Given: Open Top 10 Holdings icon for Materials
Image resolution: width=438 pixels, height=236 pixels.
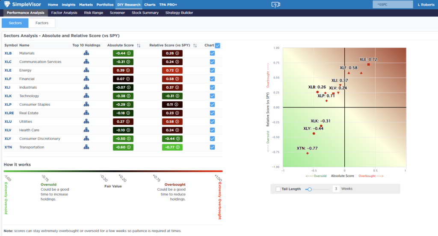Looking at the screenshot, I should [x=86, y=53].
